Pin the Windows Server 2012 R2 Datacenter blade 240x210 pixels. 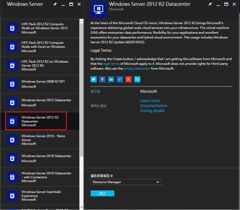[x=210, y=4]
